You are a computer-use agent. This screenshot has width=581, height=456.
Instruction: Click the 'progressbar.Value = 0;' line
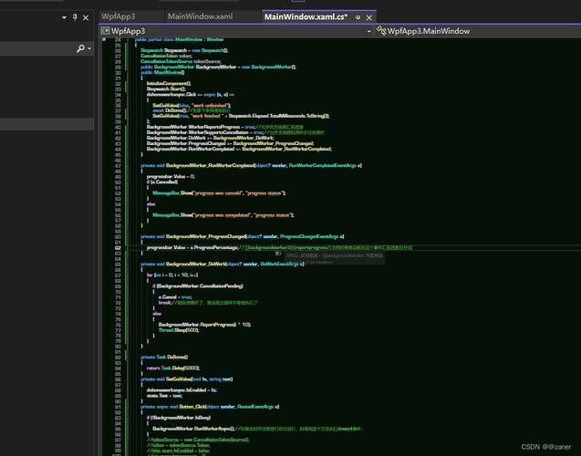[171, 176]
